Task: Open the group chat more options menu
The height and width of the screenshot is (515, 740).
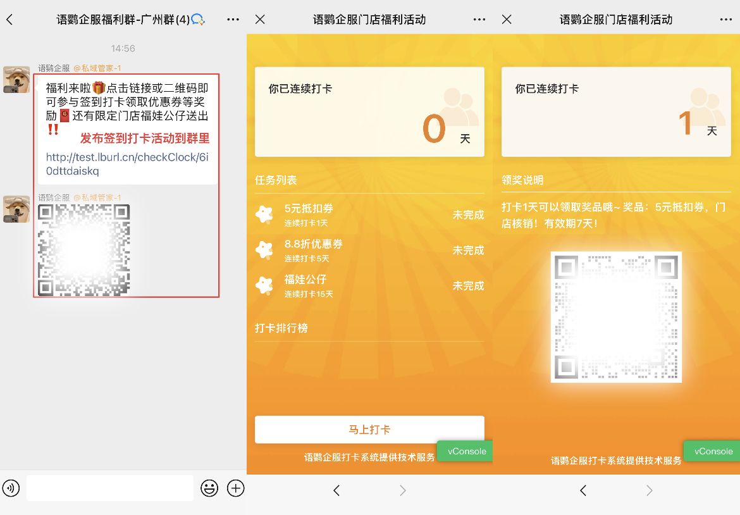Action: [x=233, y=20]
